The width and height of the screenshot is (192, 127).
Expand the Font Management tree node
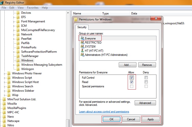(14, 22)
